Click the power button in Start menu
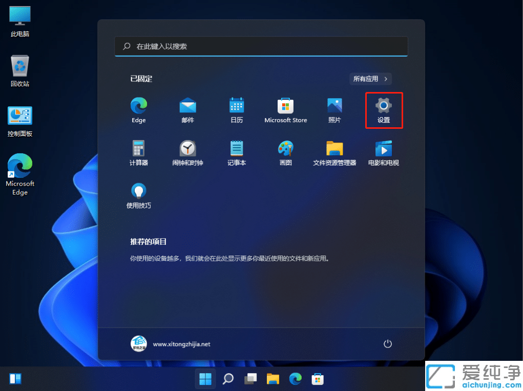523x391 pixels. tap(388, 343)
